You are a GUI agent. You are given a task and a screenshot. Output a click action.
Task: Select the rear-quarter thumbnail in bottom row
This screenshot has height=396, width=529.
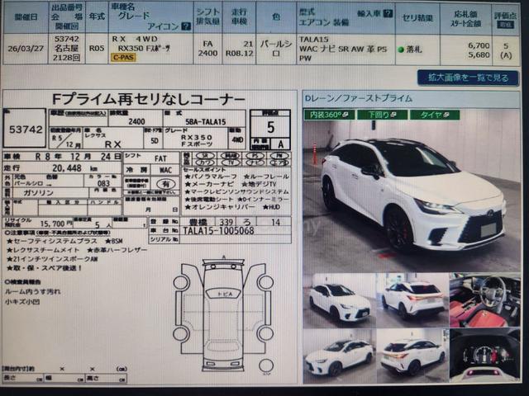[x=412, y=356]
